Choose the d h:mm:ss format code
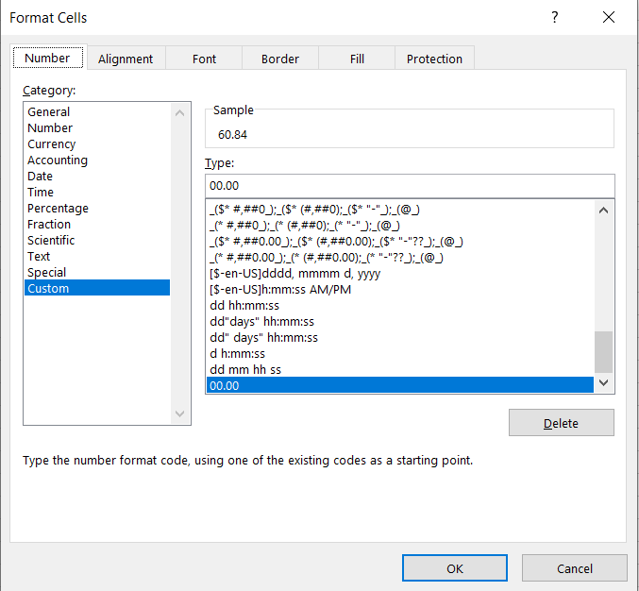This screenshot has width=639, height=591. coord(237,354)
